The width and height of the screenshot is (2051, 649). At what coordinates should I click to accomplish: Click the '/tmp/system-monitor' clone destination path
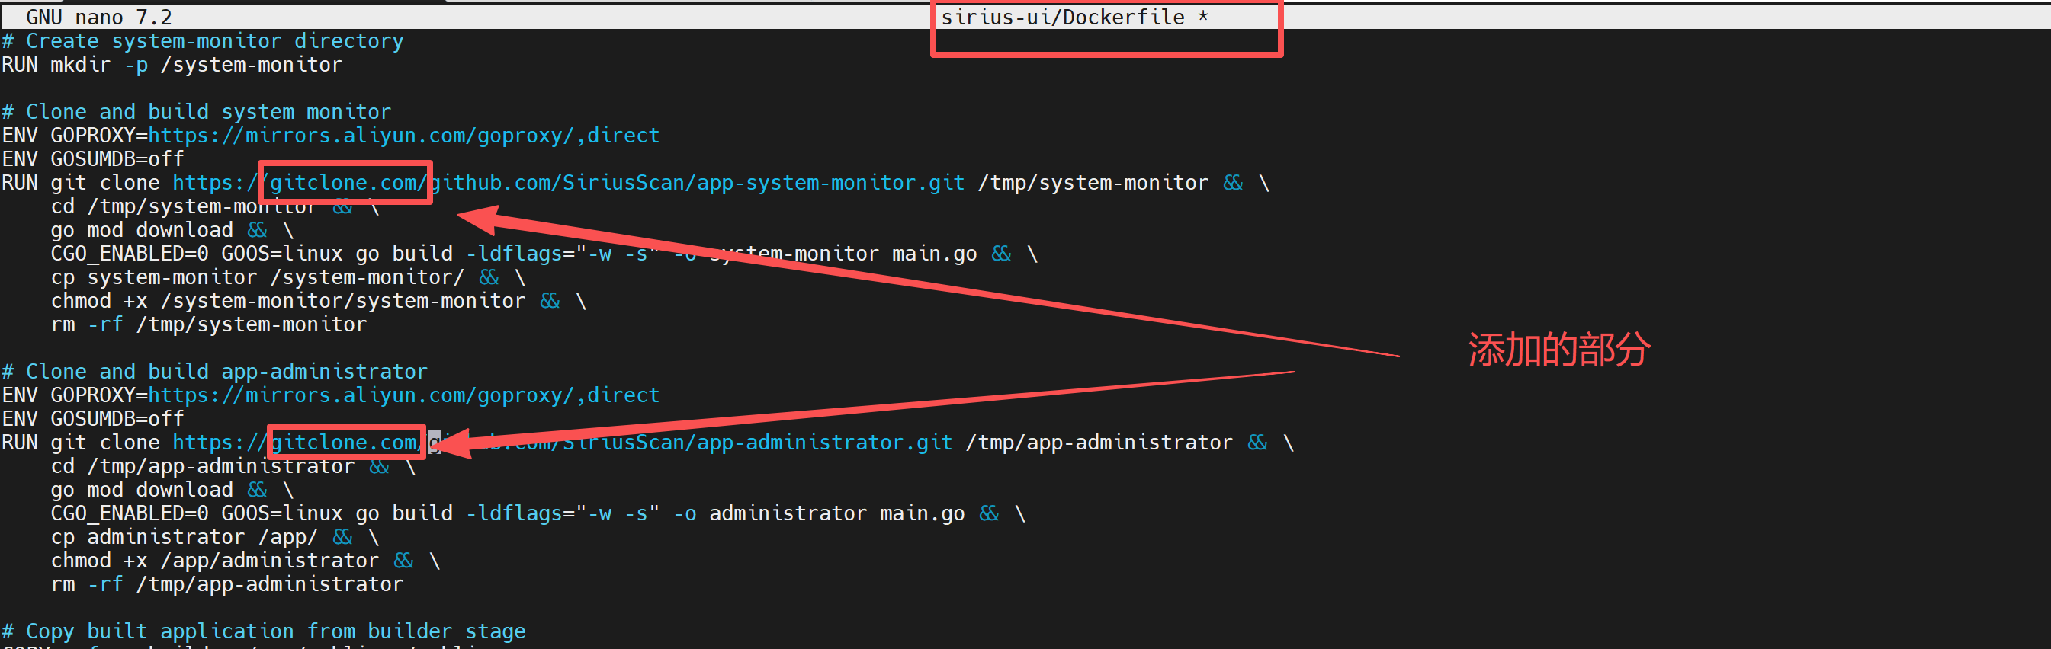pos(1093,183)
